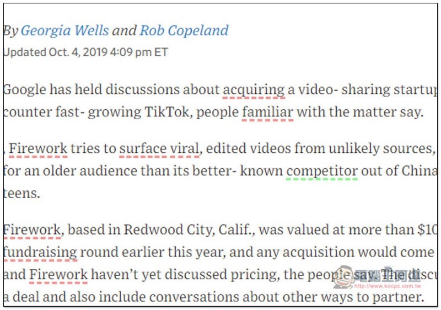Click "Firework" before "tries to surface"

38,148
